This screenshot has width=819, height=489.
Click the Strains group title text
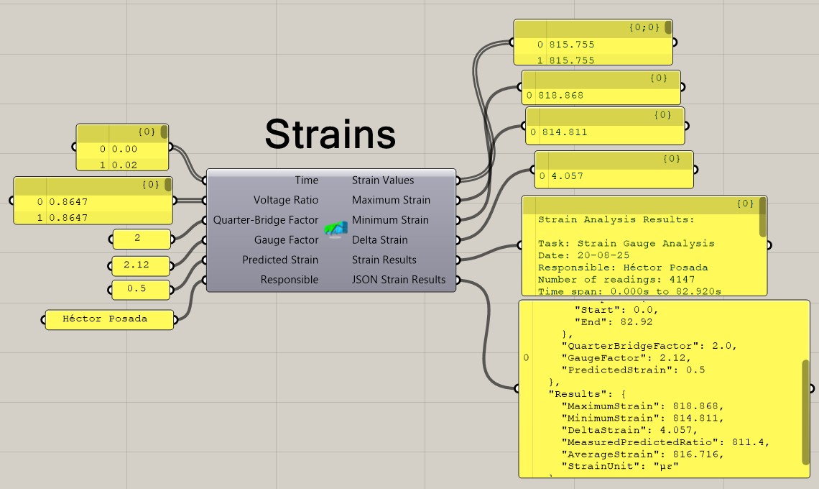[330, 134]
